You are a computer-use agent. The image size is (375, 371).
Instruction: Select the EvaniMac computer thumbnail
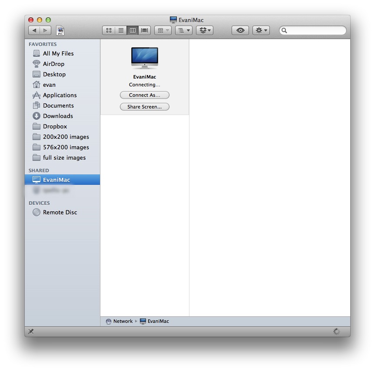145,58
